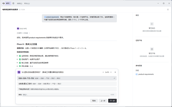Viewport: 172px width, 107px height.
Task: Select option 前端+后端+产品+测试
Action: [x=67, y=78]
